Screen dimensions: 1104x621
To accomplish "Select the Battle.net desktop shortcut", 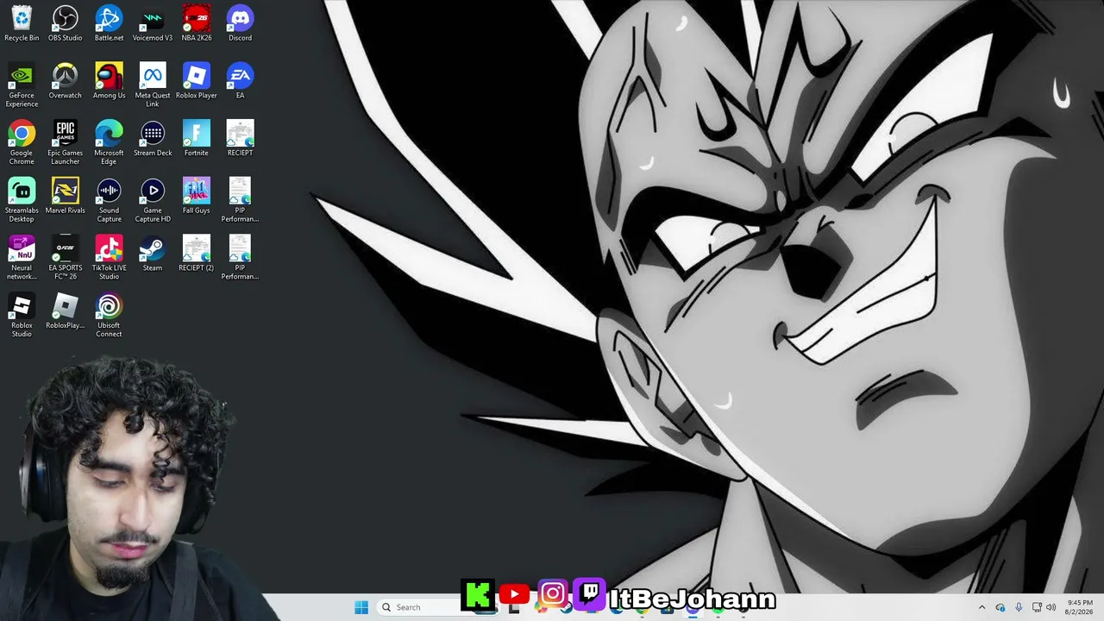I will [x=109, y=23].
